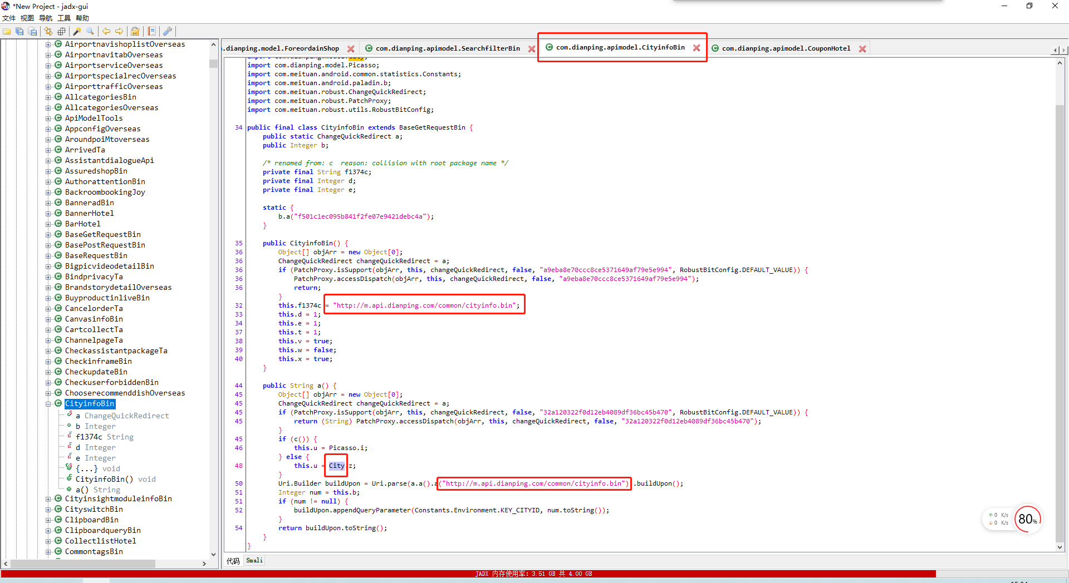
Task: Click RobustBitConfig.DEFAULT_VALUE on line 45
Action: [737, 412]
